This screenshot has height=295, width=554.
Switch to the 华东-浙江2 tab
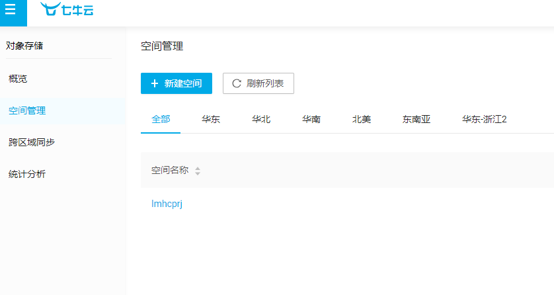pos(485,120)
